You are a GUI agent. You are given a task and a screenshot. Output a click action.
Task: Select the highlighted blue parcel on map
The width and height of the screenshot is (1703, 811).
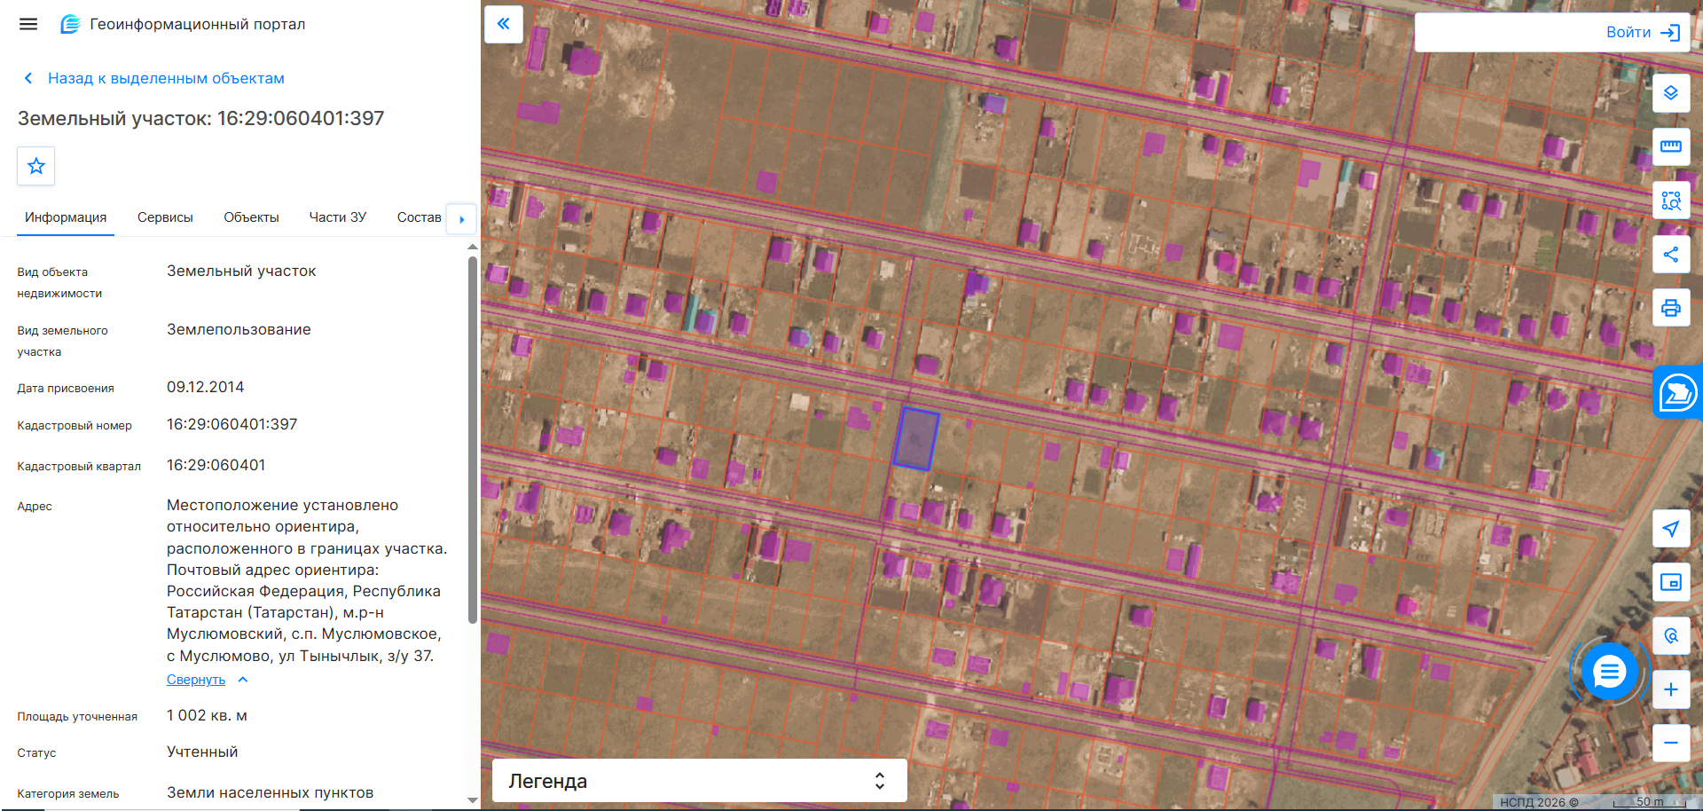click(915, 438)
